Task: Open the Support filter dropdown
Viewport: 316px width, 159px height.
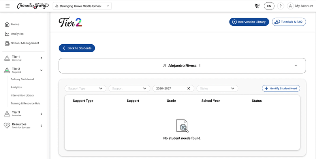Action: tap(130, 88)
